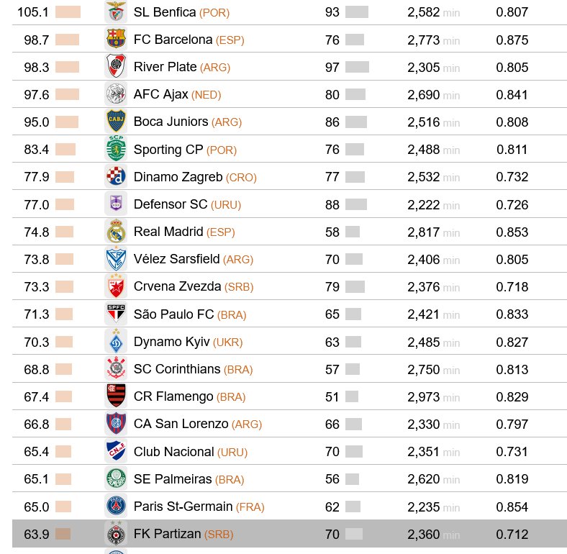The height and width of the screenshot is (554, 567).
Task: Click the Sporting CP club crest
Action: coord(115,149)
